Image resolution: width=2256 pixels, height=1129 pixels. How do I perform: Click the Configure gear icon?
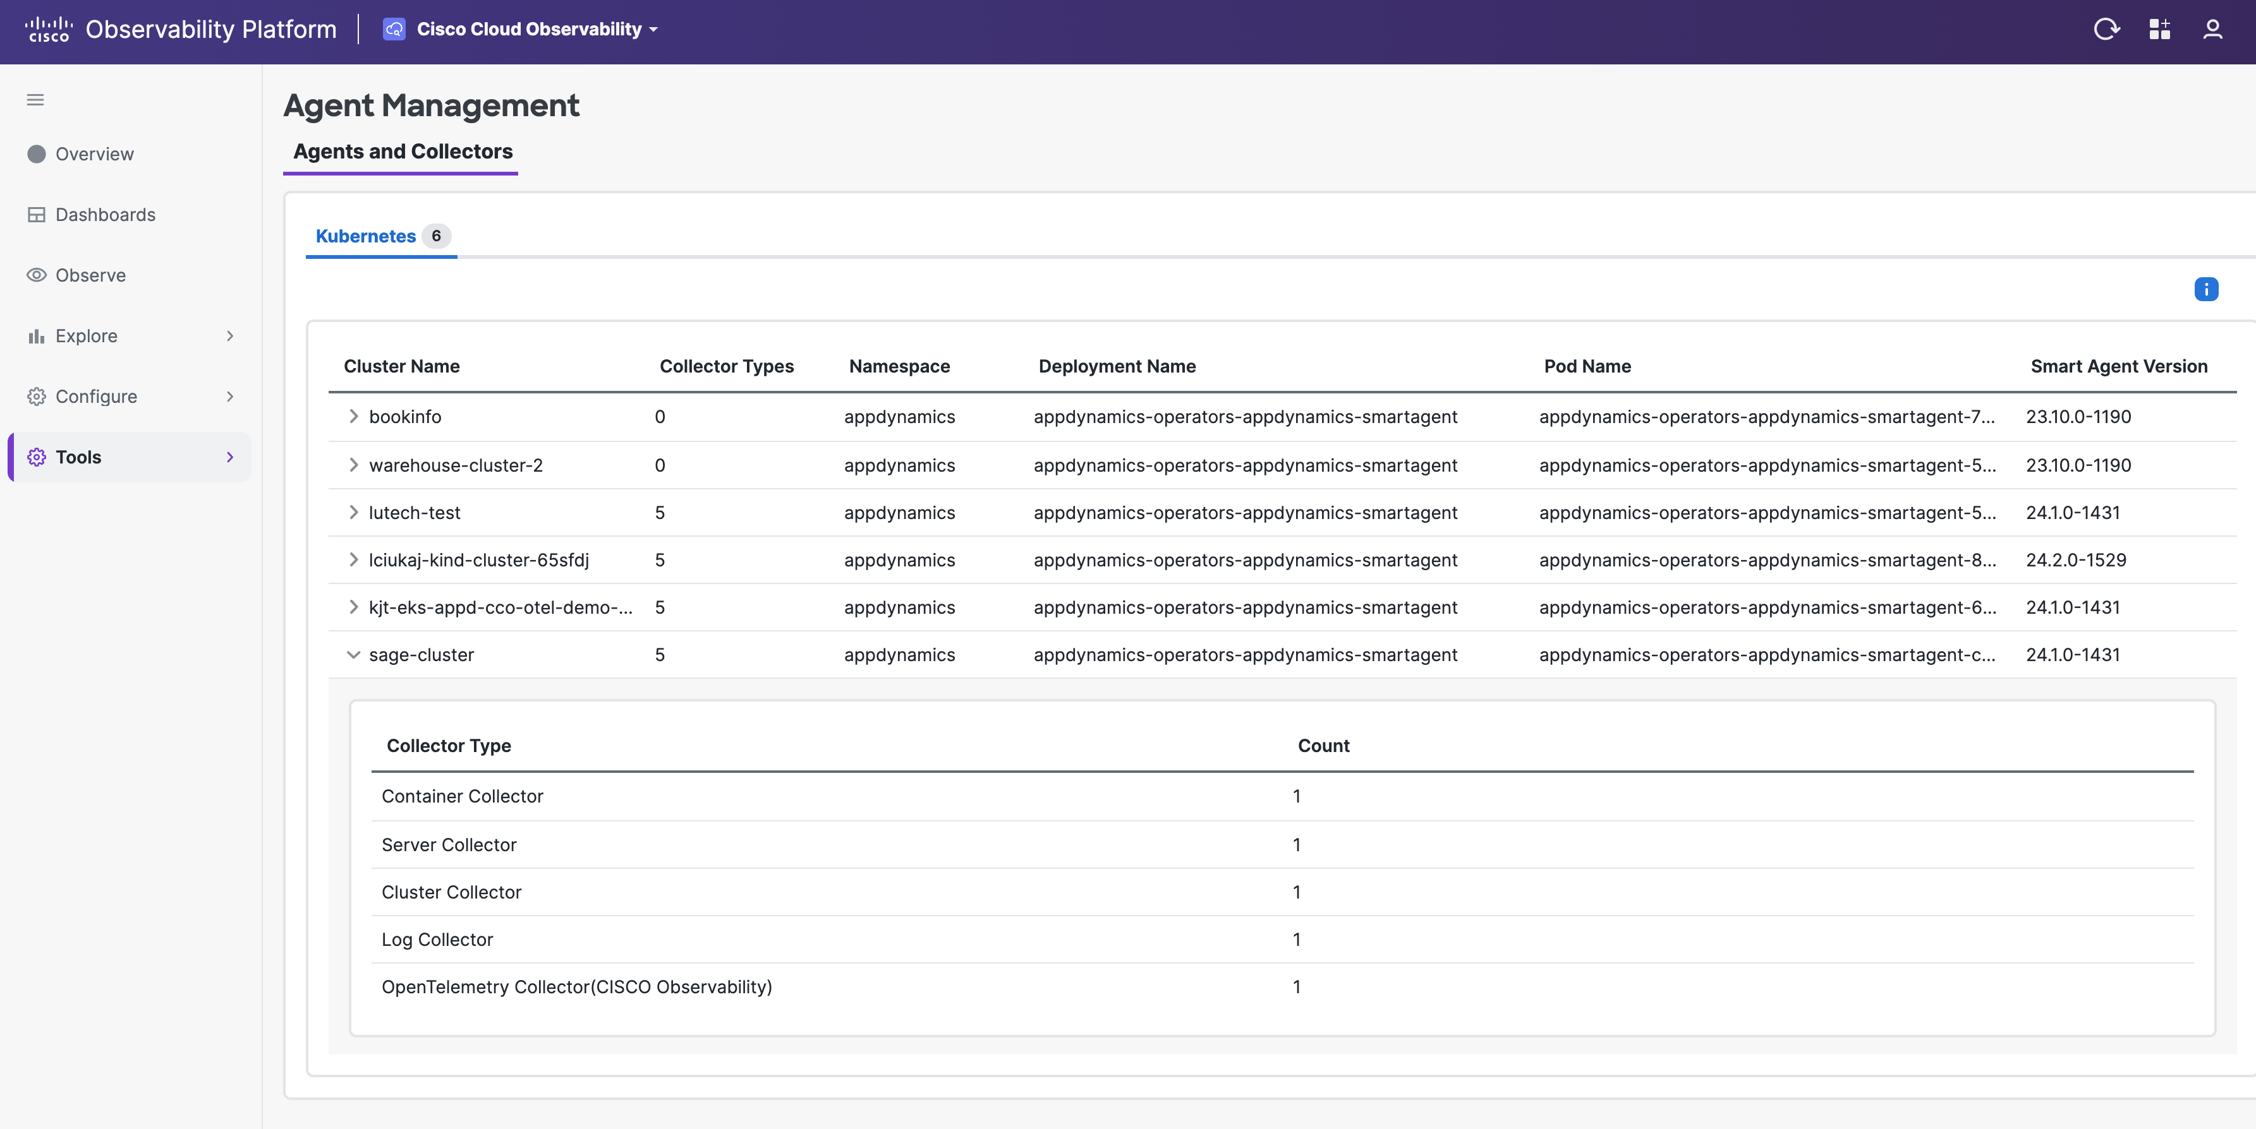[x=36, y=397]
